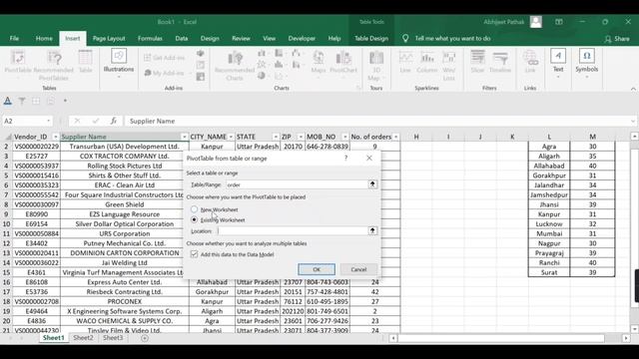
Task: Insert a Line sparkline
Action: tap(405, 62)
